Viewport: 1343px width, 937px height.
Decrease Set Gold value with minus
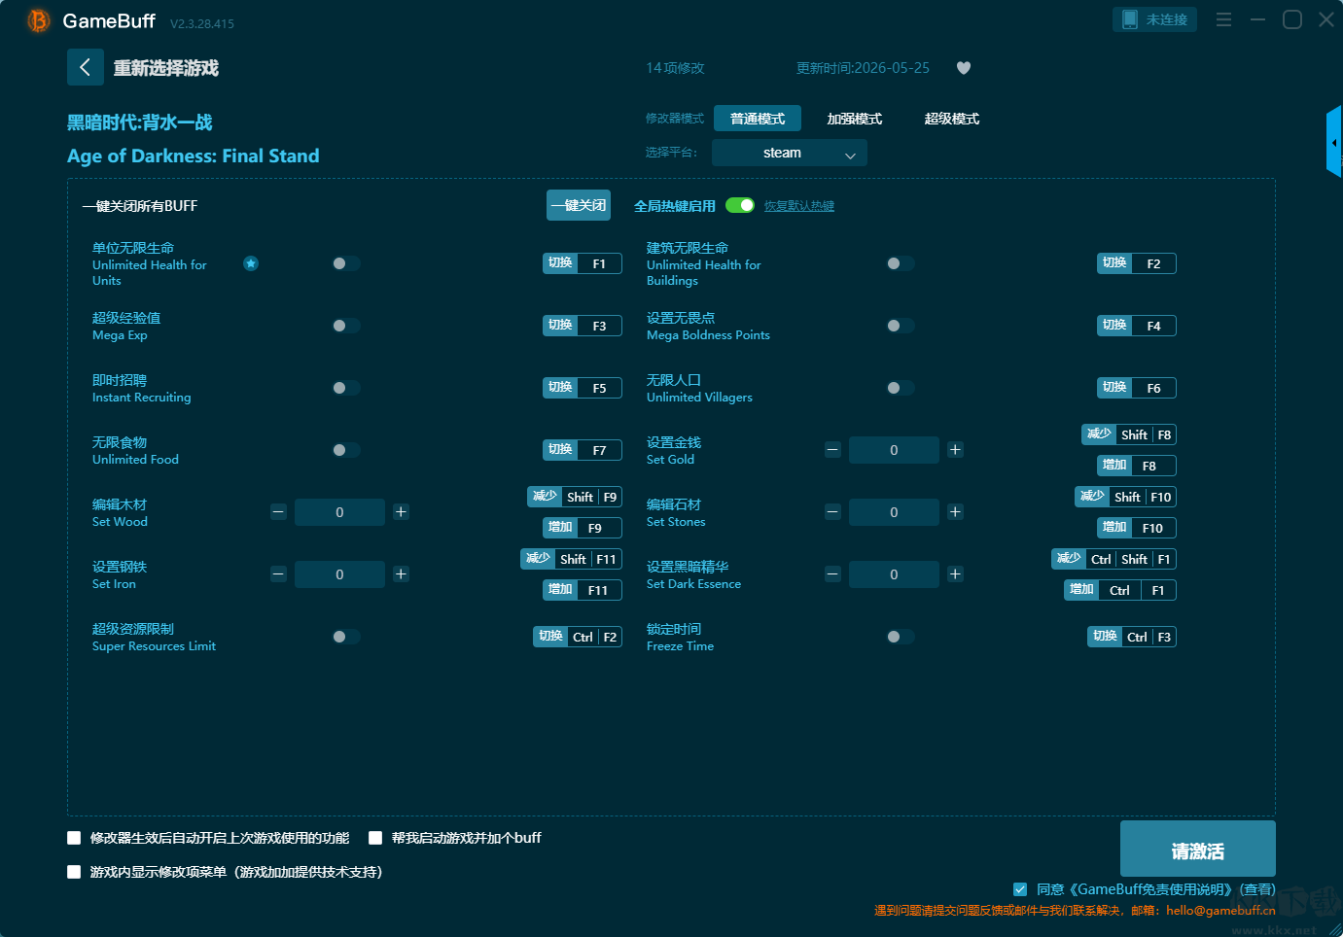[x=832, y=450]
